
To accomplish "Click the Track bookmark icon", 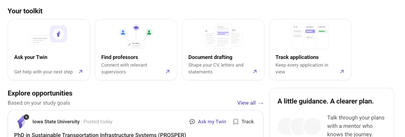I will coord(236,122).
